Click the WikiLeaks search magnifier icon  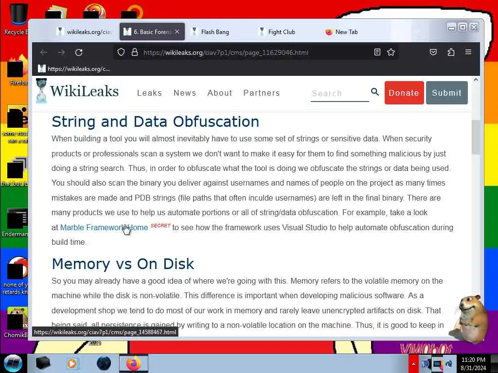click(375, 92)
